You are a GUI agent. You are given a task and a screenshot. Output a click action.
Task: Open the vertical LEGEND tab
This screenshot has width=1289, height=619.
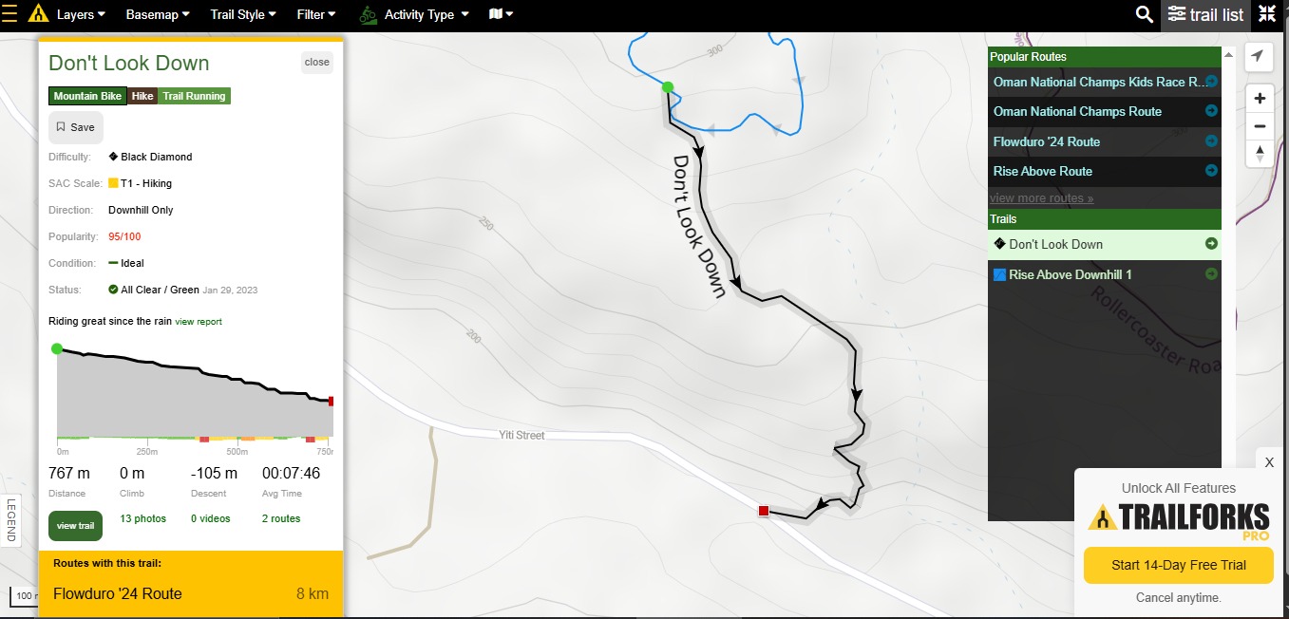pos(11,520)
